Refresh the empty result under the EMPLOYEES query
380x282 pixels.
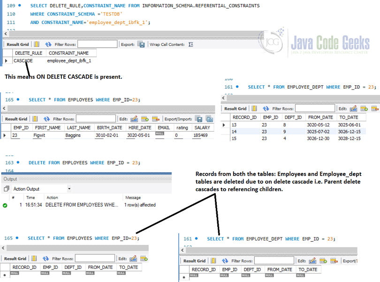tap(46, 259)
